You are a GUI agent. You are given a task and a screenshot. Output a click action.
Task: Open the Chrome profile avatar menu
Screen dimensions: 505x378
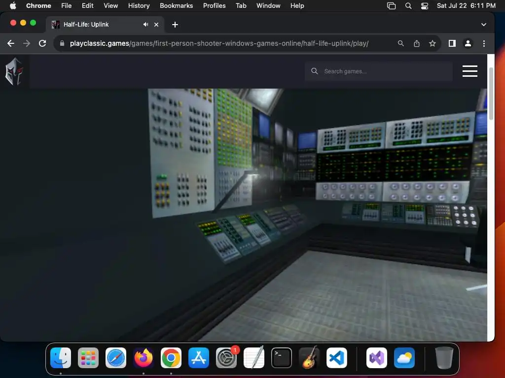[468, 43]
